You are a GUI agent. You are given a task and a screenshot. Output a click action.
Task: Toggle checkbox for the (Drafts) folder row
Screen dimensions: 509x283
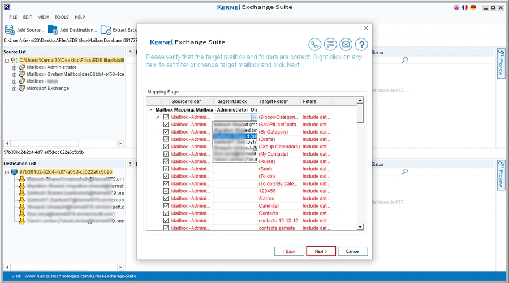[x=166, y=139]
